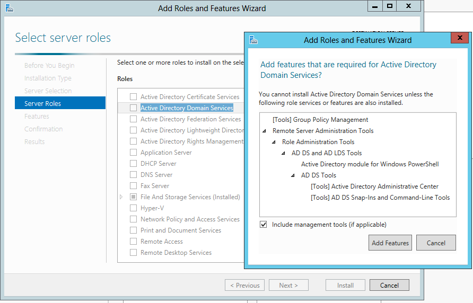This screenshot has height=303, width=473.
Task: Expand File And Storage Services node
Action: click(x=121, y=197)
